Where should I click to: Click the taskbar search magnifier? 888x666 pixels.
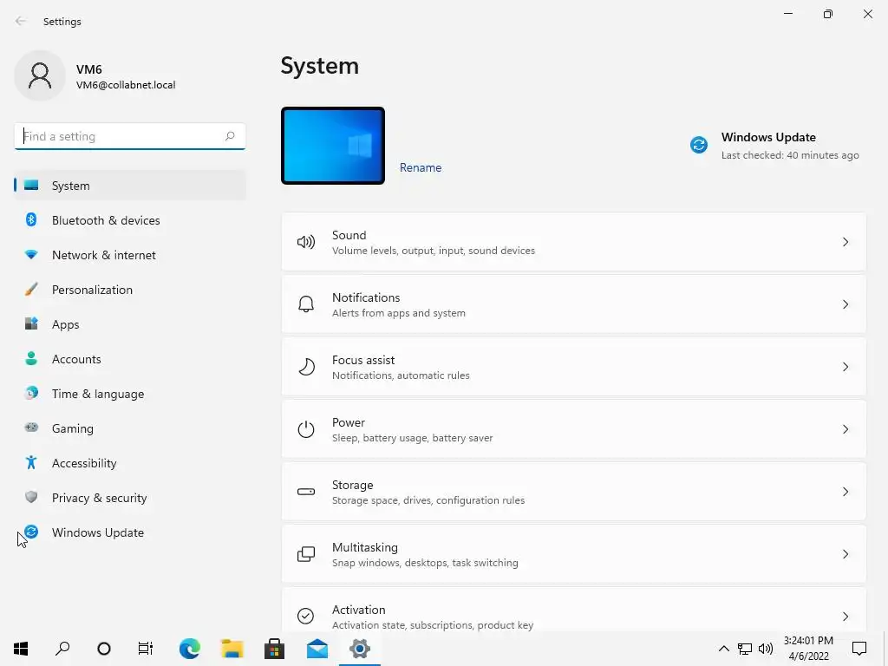coord(62,649)
